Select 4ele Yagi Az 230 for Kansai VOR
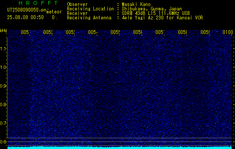Image resolution: width=235 pixels, height=149 pixels. point(162,18)
